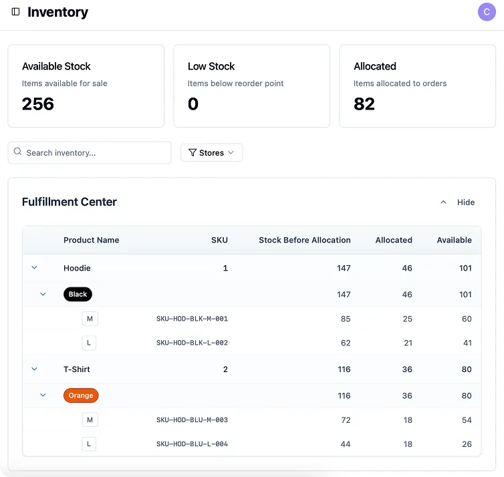Image resolution: width=504 pixels, height=477 pixels.
Task: Collapse the T-Shirt product row
Action: point(35,369)
